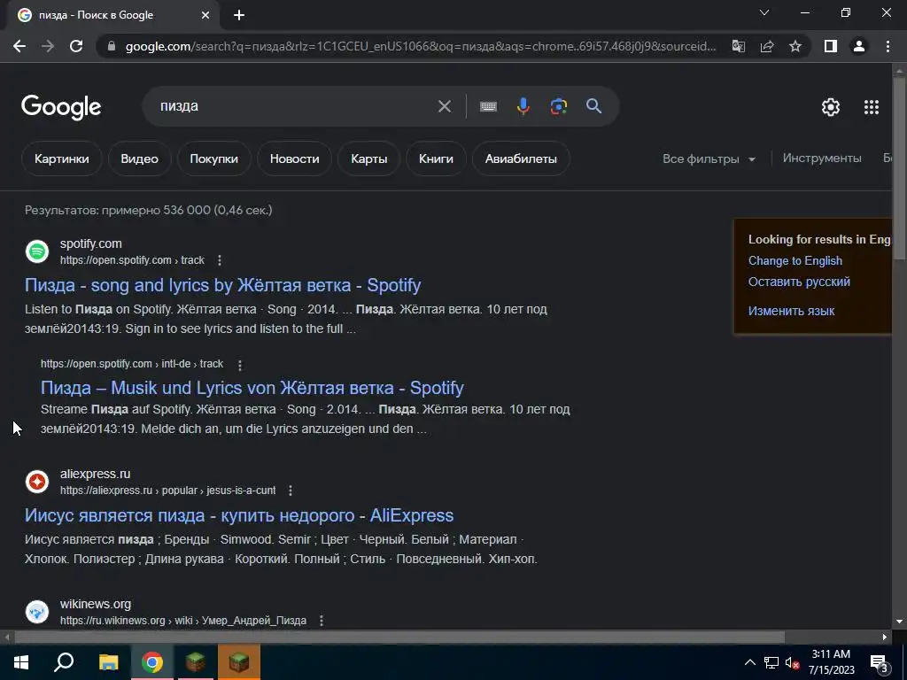
Task: Click the Оставить русский link
Action: pyautogui.click(x=800, y=282)
